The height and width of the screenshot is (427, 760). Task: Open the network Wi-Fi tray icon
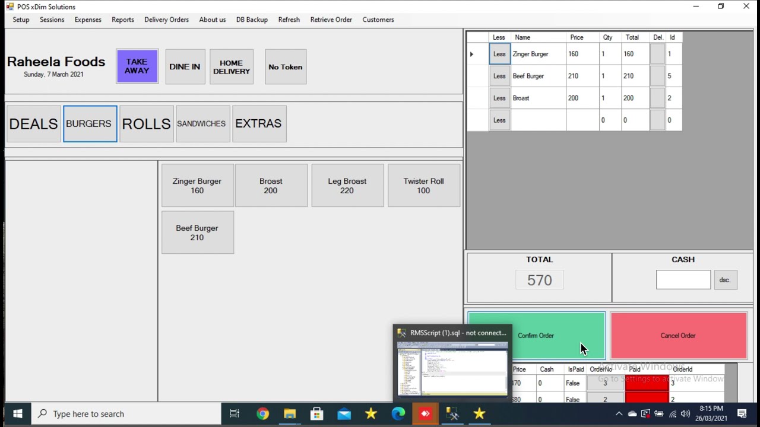click(x=673, y=414)
